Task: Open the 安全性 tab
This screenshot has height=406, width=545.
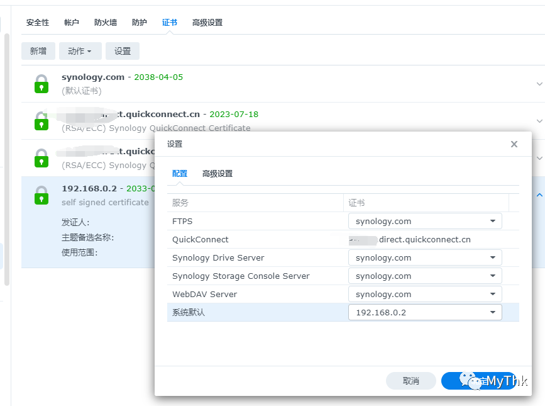Action: pos(38,23)
